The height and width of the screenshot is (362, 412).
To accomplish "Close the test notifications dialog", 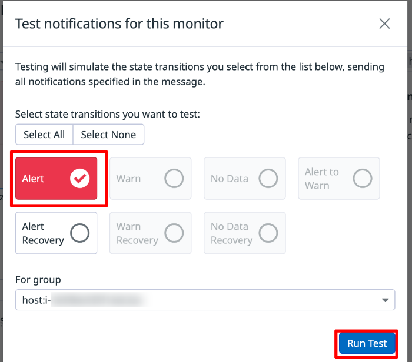I will 384,24.
